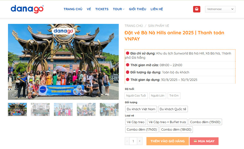Select Vé Cáp treo + Buffet trưa
Viewport: 244px width, 149px height.
coord(167,122)
